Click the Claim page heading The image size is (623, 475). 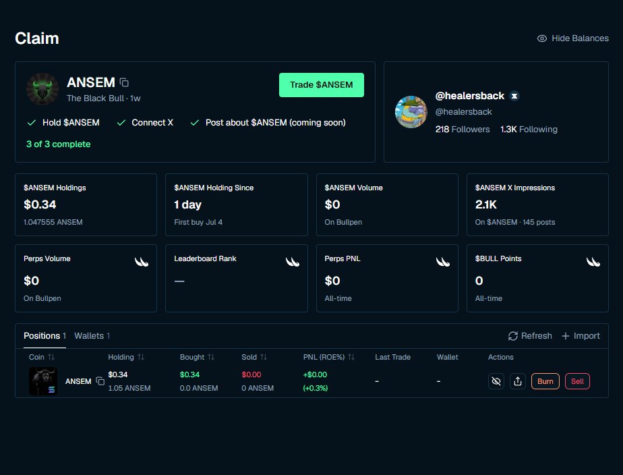tap(37, 38)
